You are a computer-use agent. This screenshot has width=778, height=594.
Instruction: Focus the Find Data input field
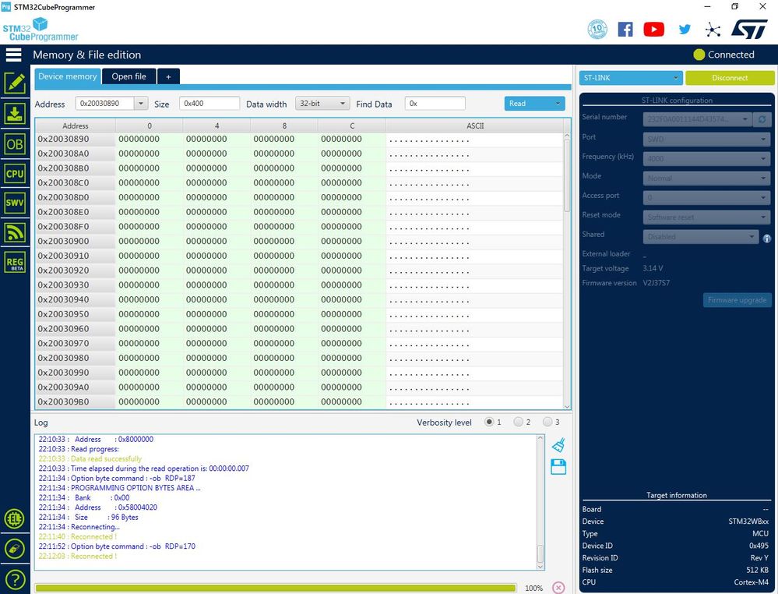[435, 104]
